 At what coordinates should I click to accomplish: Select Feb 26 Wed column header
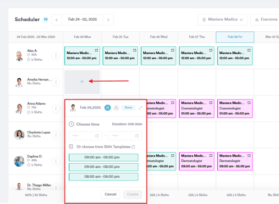pyautogui.click(x=159, y=37)
